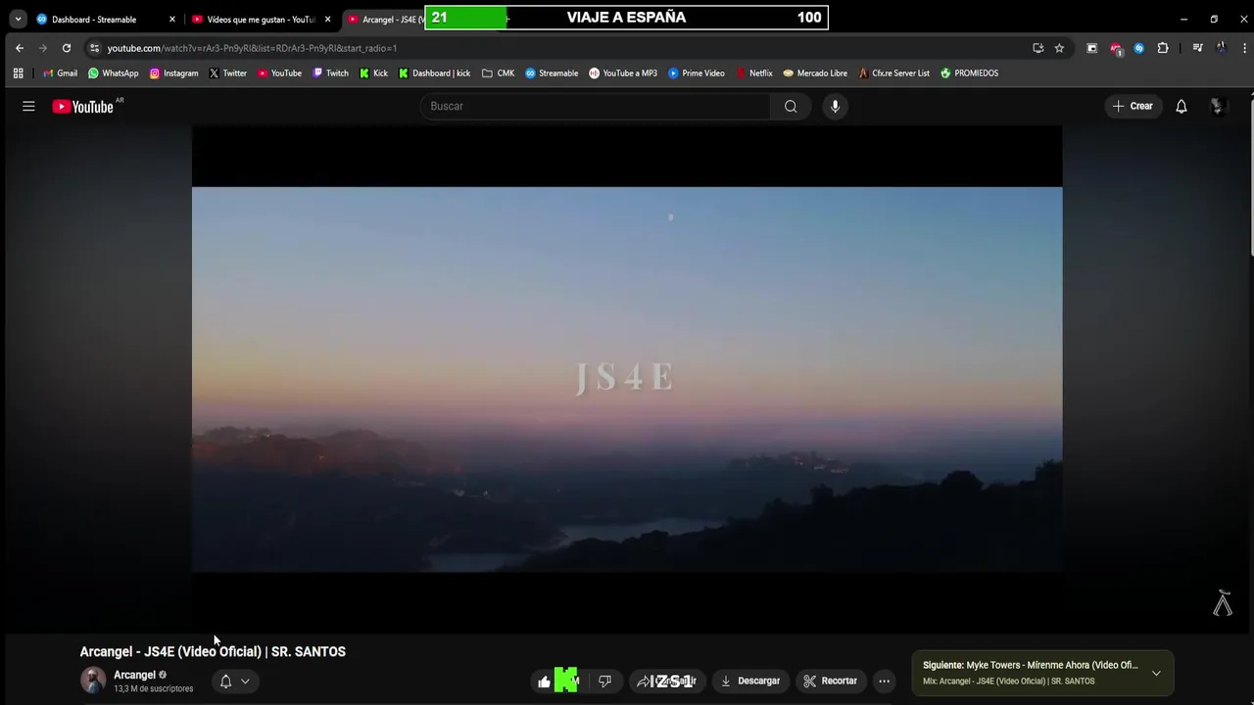Click the video title Arcangel - JS4E
Viewport: 1254px width, 705px height.
pyautogui.click(x=213, y=652)
